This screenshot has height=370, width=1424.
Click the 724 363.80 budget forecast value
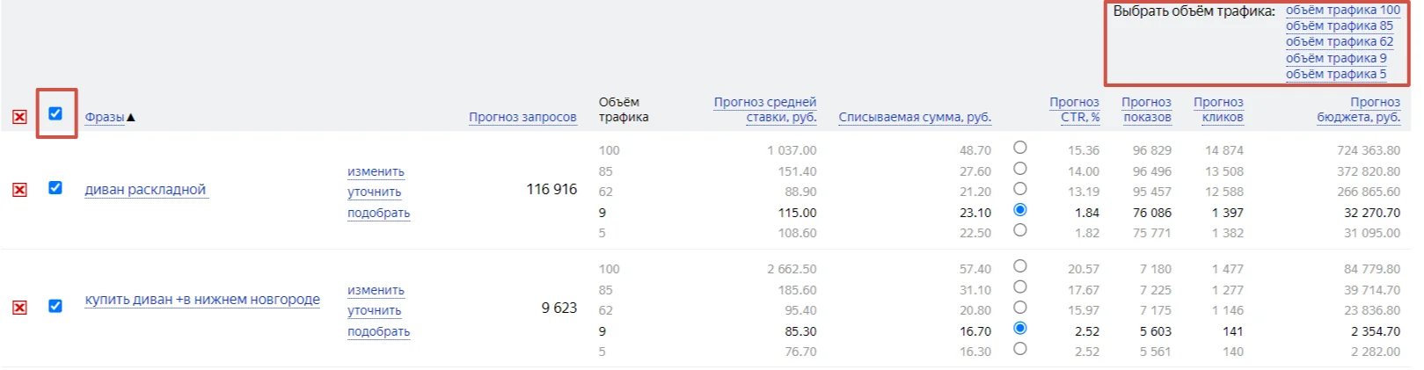click(1369, 151)
